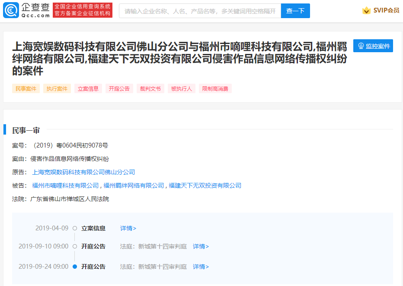The height and width of the screenshot is (286, 403).
Task: Open 详情 for the 2019-09-10 开庭公告
Action: [201, 246]
